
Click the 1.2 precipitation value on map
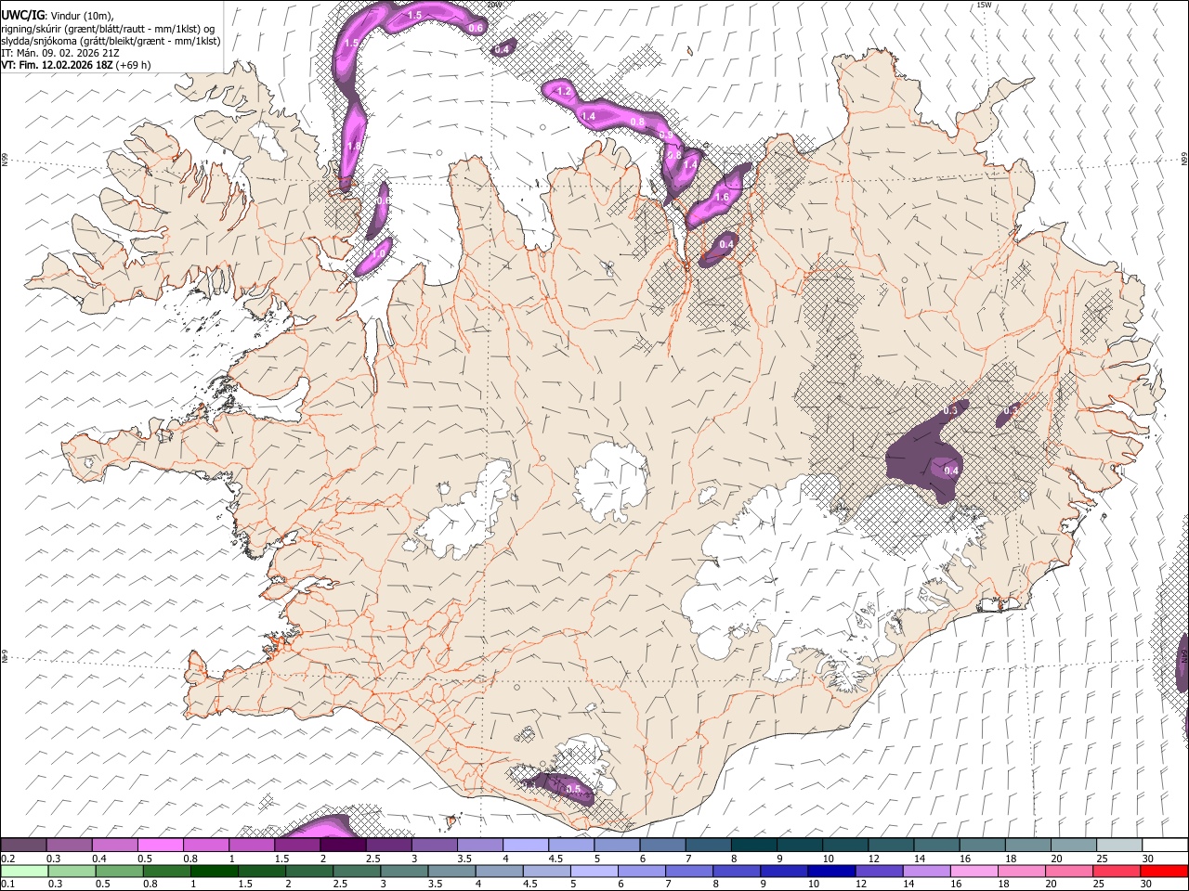coord(563,92)
